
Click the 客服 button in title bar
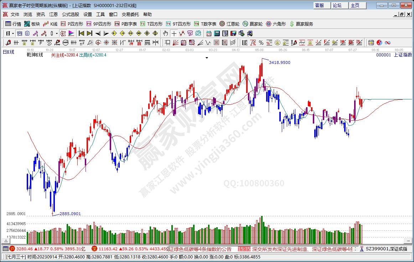point(319,5)
